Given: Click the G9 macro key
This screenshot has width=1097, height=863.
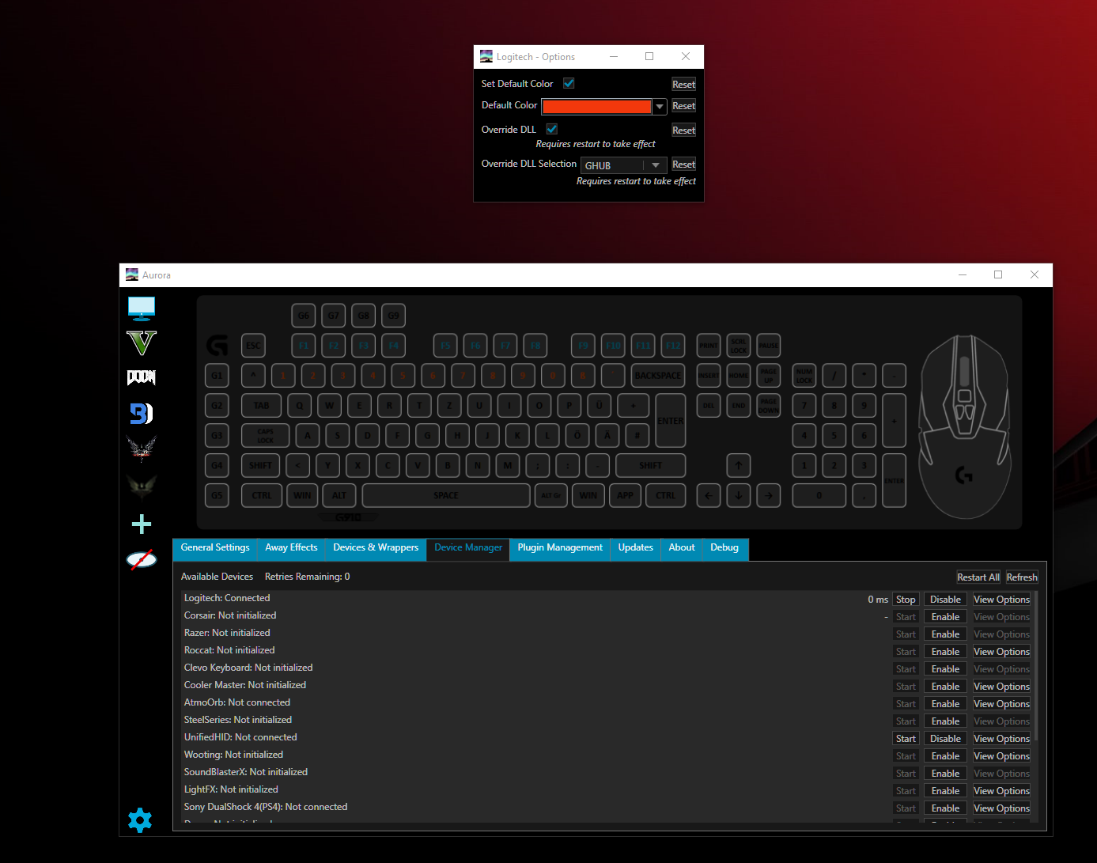Looking at the screenshot, I should [394, 316].
